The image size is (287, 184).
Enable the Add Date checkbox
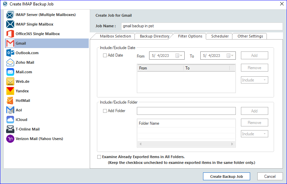click(105, 55)
